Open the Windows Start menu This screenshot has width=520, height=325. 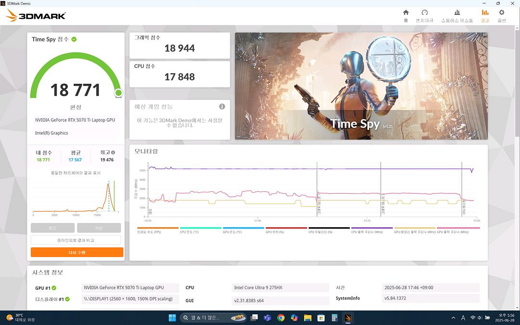coord(172,318)
